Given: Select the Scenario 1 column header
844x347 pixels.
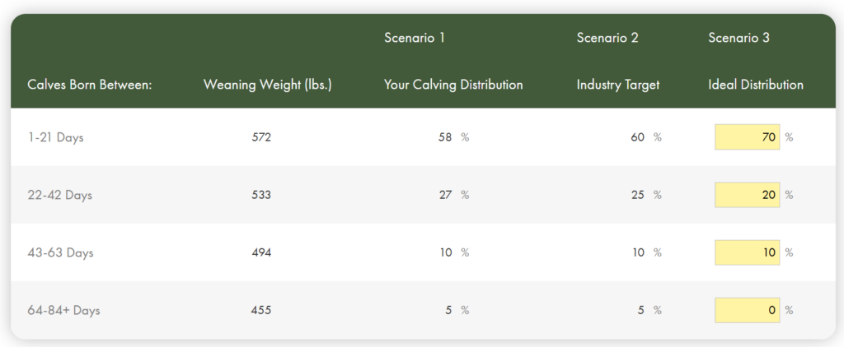Looking at the screenshot, I should [414, 38].
